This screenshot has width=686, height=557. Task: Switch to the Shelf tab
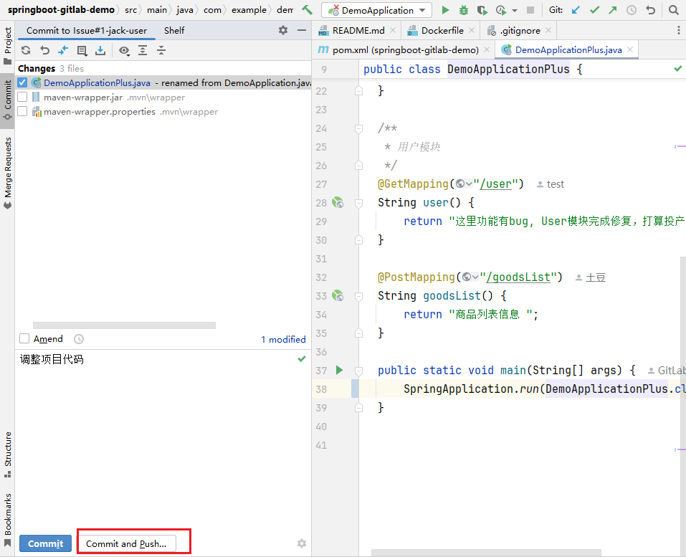[174, 31]
